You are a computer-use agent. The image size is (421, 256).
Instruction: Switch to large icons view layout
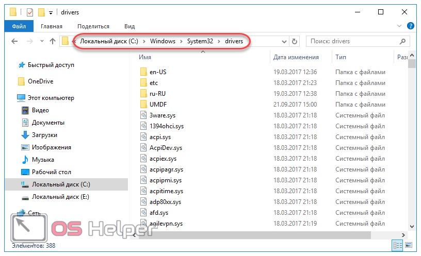(409, 245)
